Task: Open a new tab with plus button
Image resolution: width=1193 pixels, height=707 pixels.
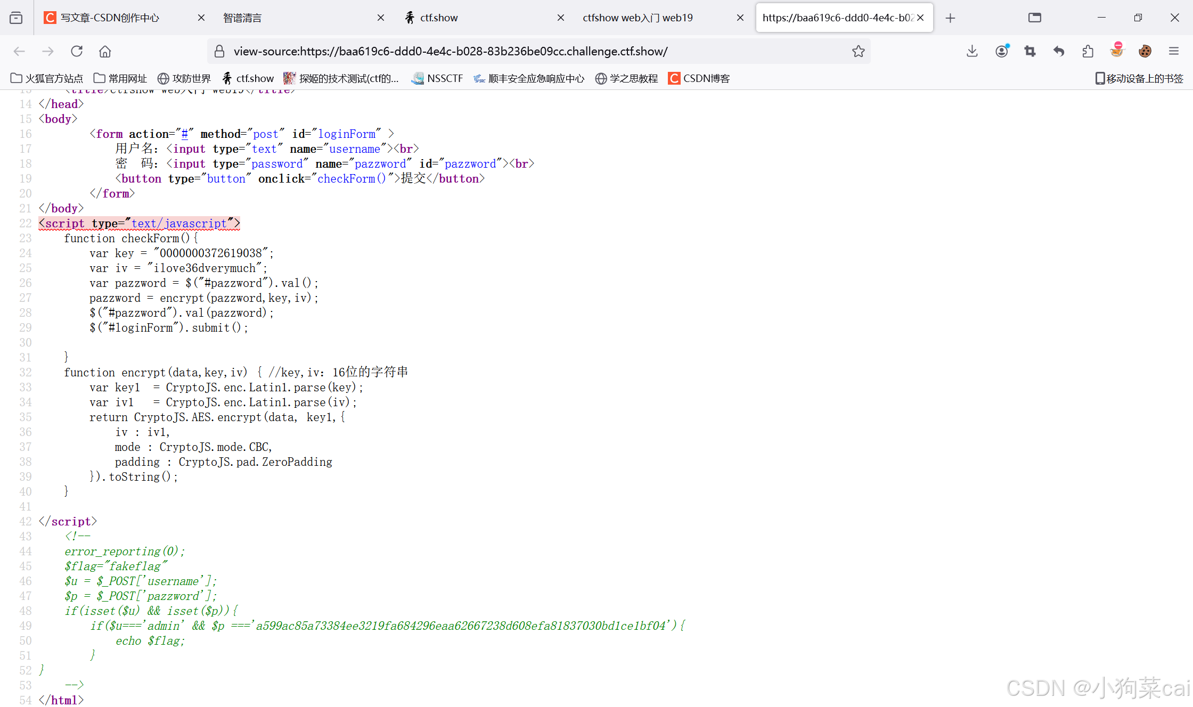Action: pos(950,18)
